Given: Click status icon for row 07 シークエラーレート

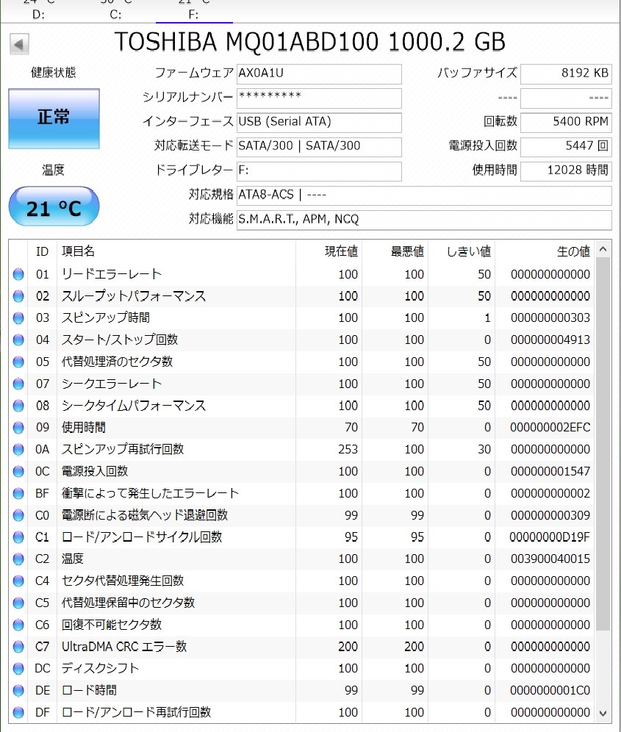Looking at the screenshot, I should (x=18, y=384).
